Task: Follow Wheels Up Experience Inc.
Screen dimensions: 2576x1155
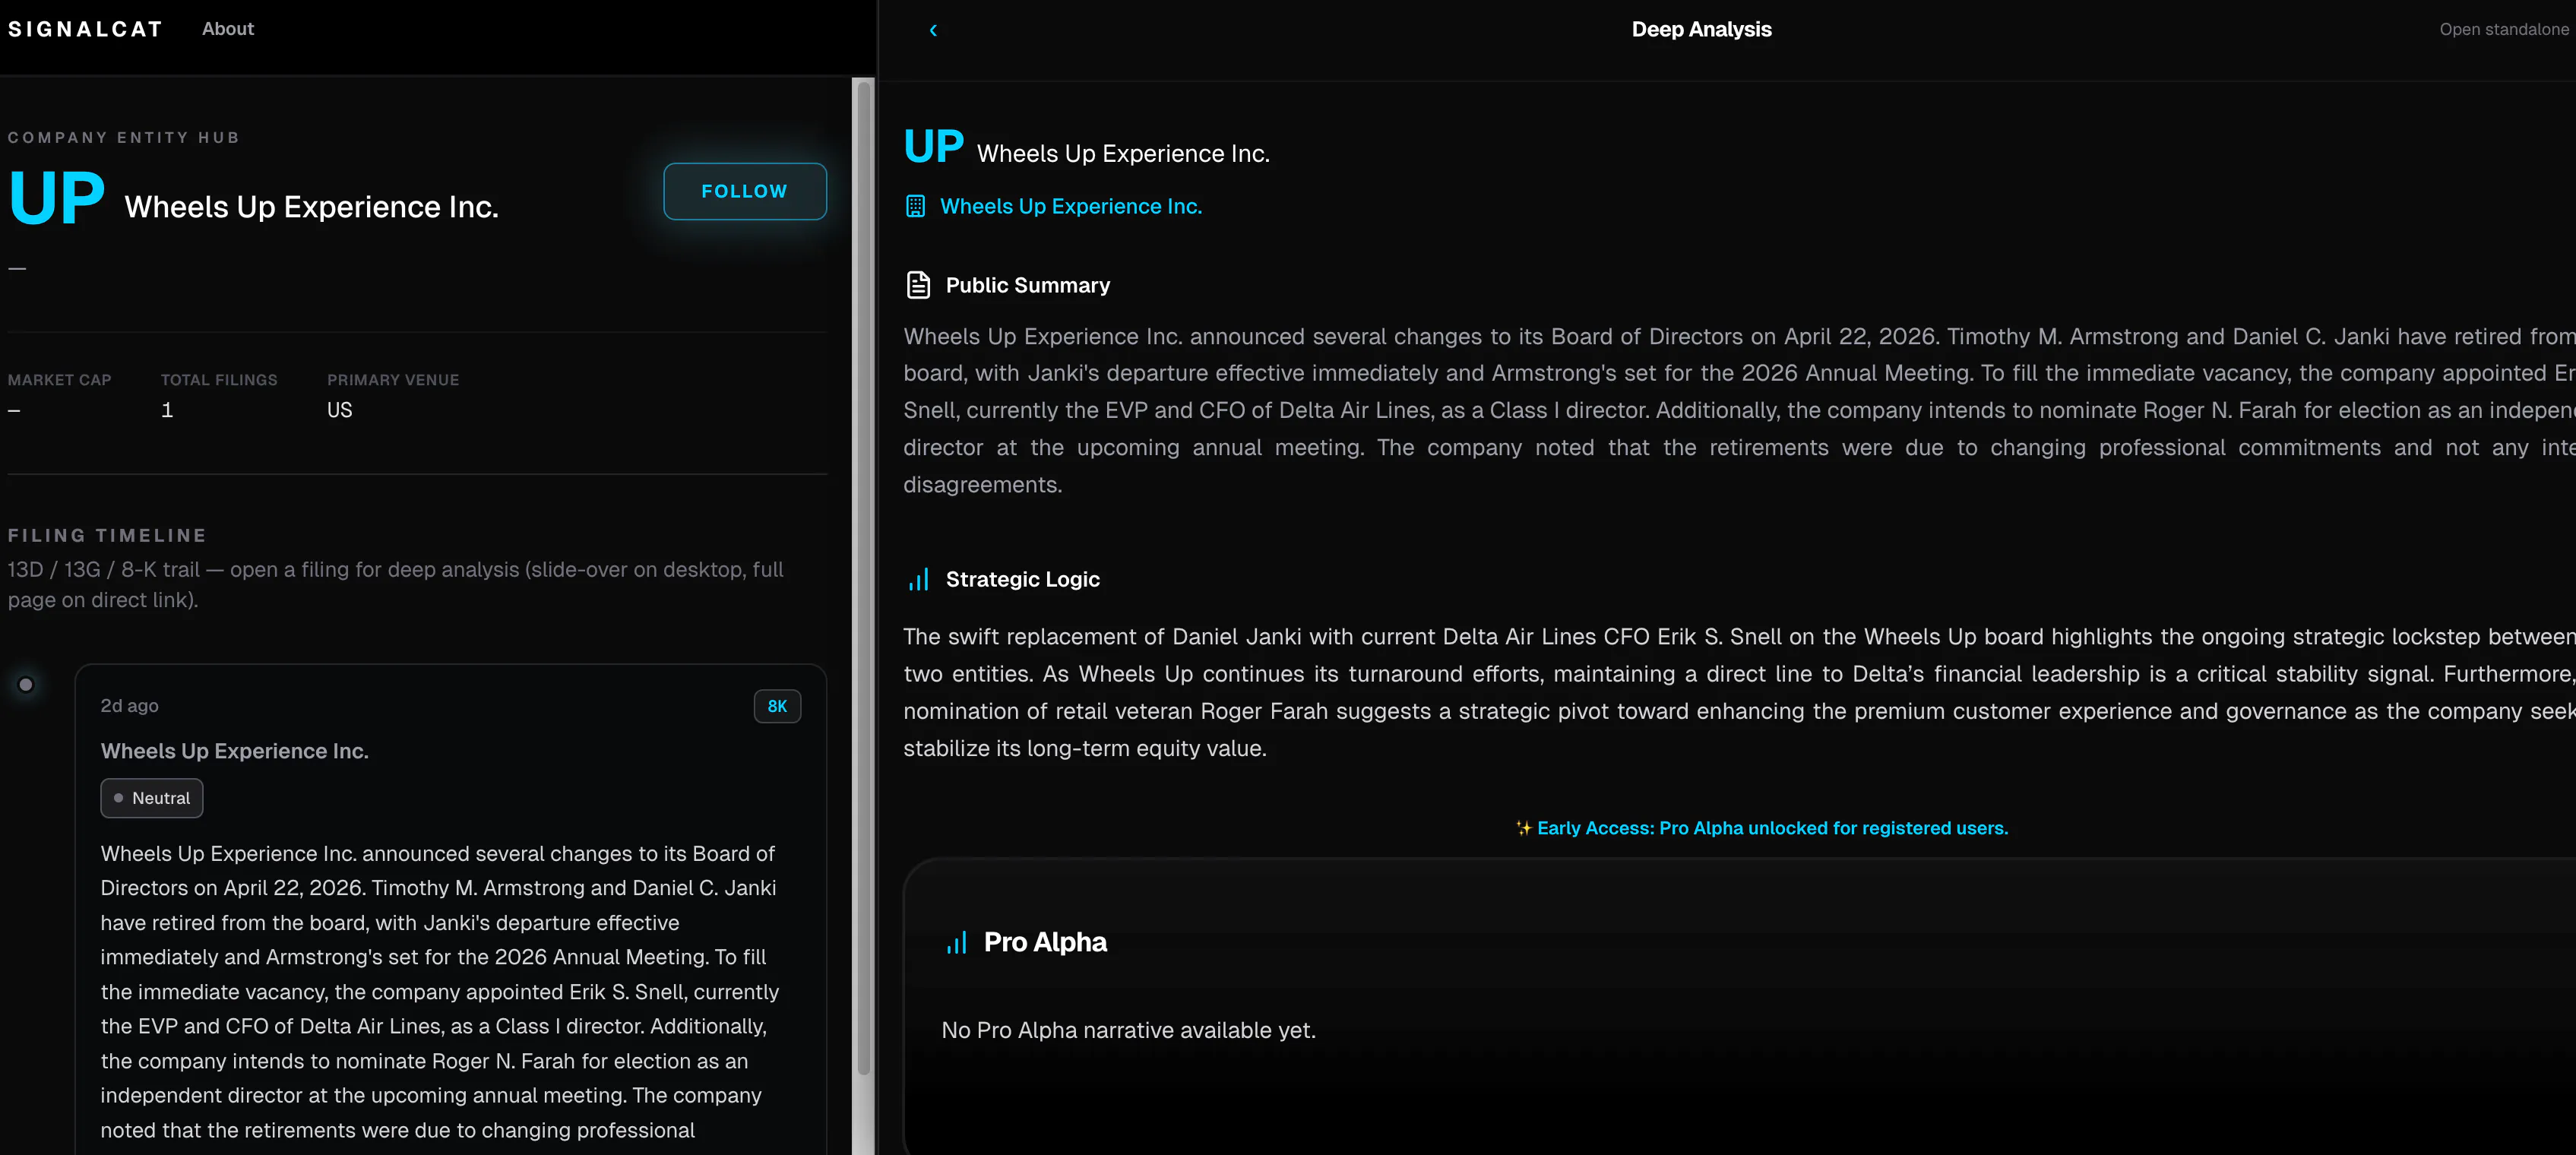Action: tap(745, 191)
